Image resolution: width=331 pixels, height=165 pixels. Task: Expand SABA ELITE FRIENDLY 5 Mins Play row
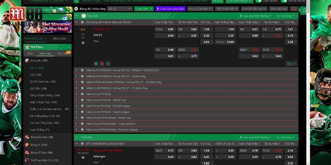point(76,76)
